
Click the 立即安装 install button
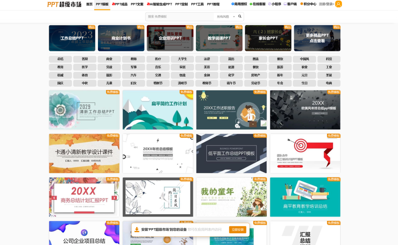click(238, 229)
